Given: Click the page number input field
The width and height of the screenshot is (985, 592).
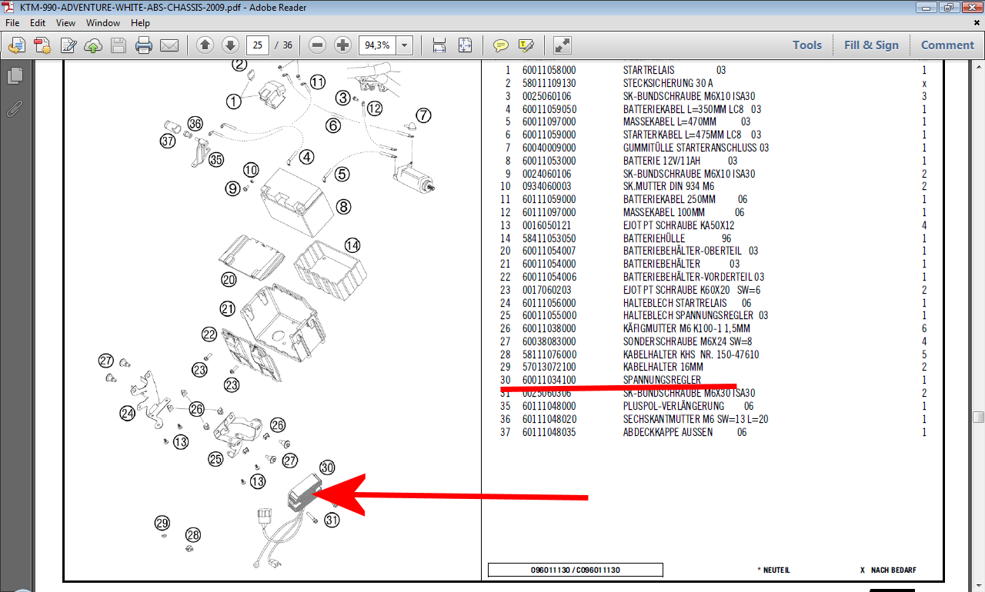Looking at the screenshot, I should tap(258, 45).
